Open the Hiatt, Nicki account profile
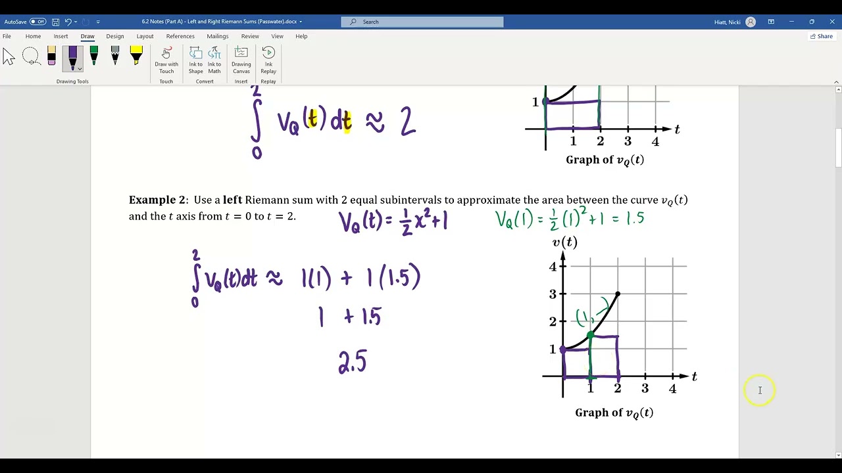This screenshot has height=473, width=842. pos(734,22)
